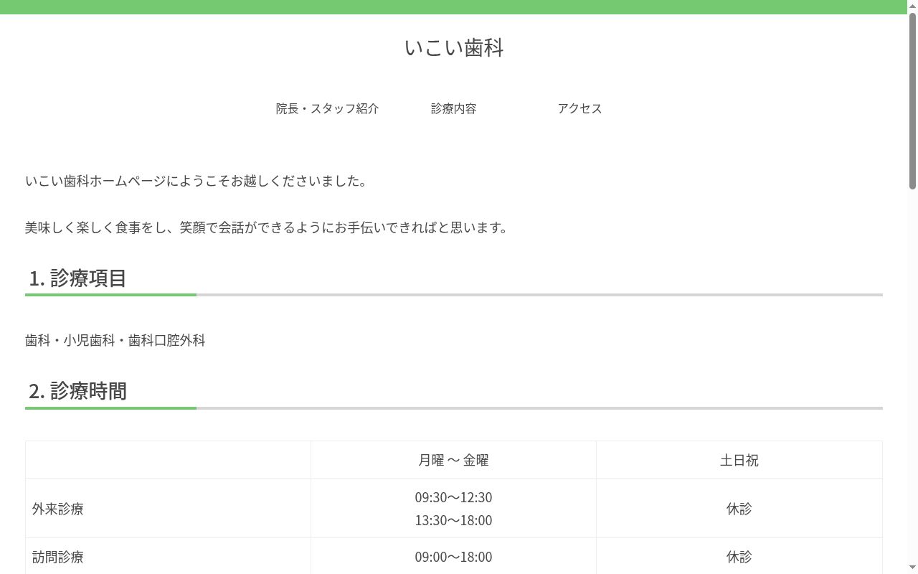Click the 訪問診療 row label
918x574 pixels.
tap(58, 557)
